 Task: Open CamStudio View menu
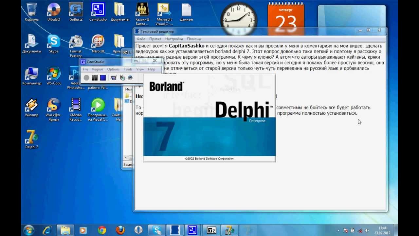140,69
